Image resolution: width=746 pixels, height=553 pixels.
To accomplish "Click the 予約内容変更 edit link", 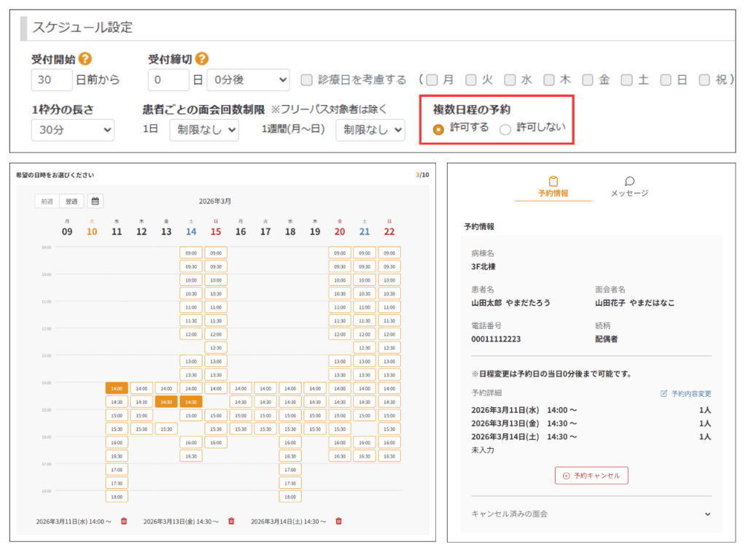I will (685, 393).
